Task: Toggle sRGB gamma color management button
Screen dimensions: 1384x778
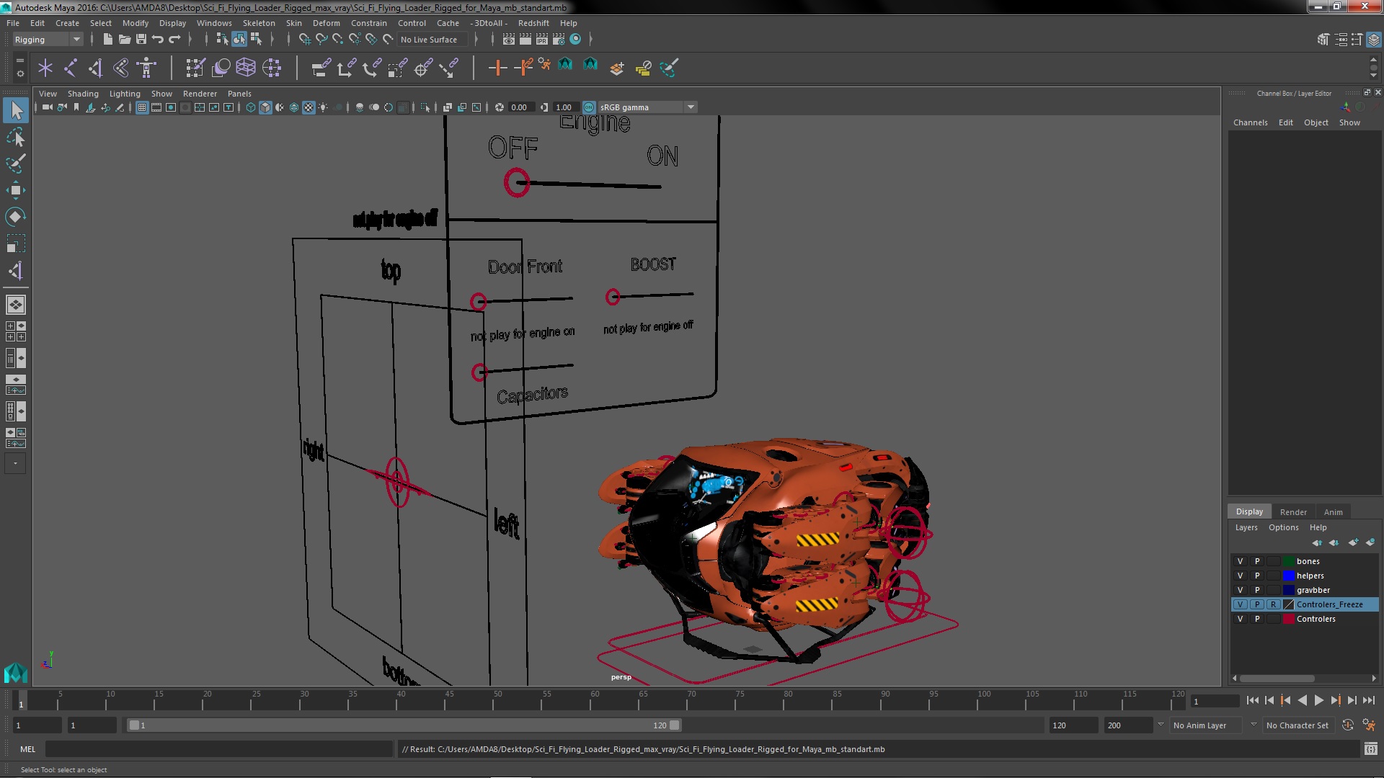Action: click(589, 107)
